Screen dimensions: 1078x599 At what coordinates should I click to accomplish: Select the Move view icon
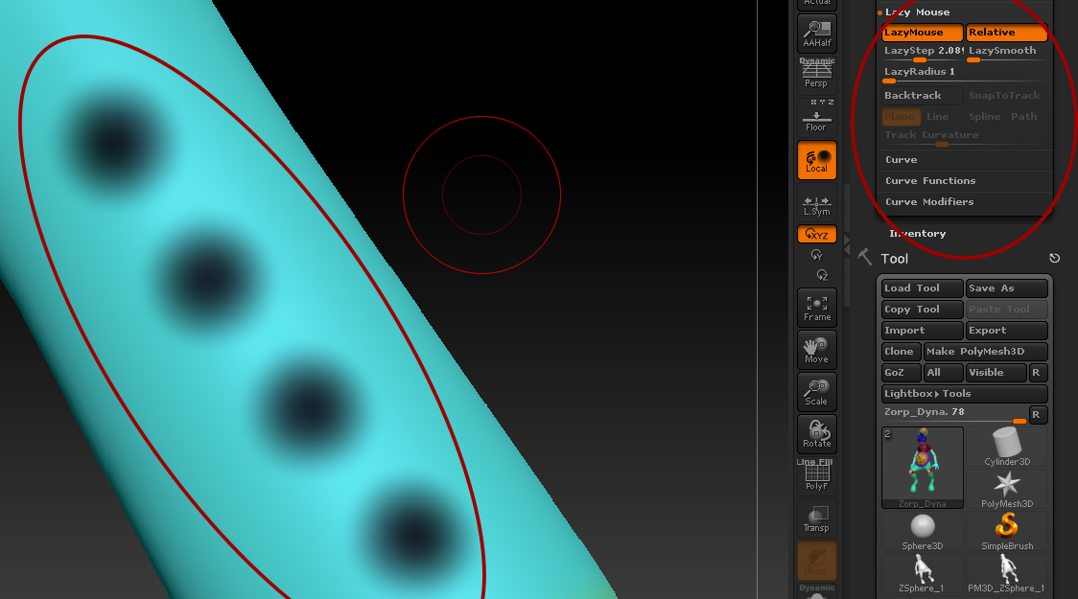(817, 350)
